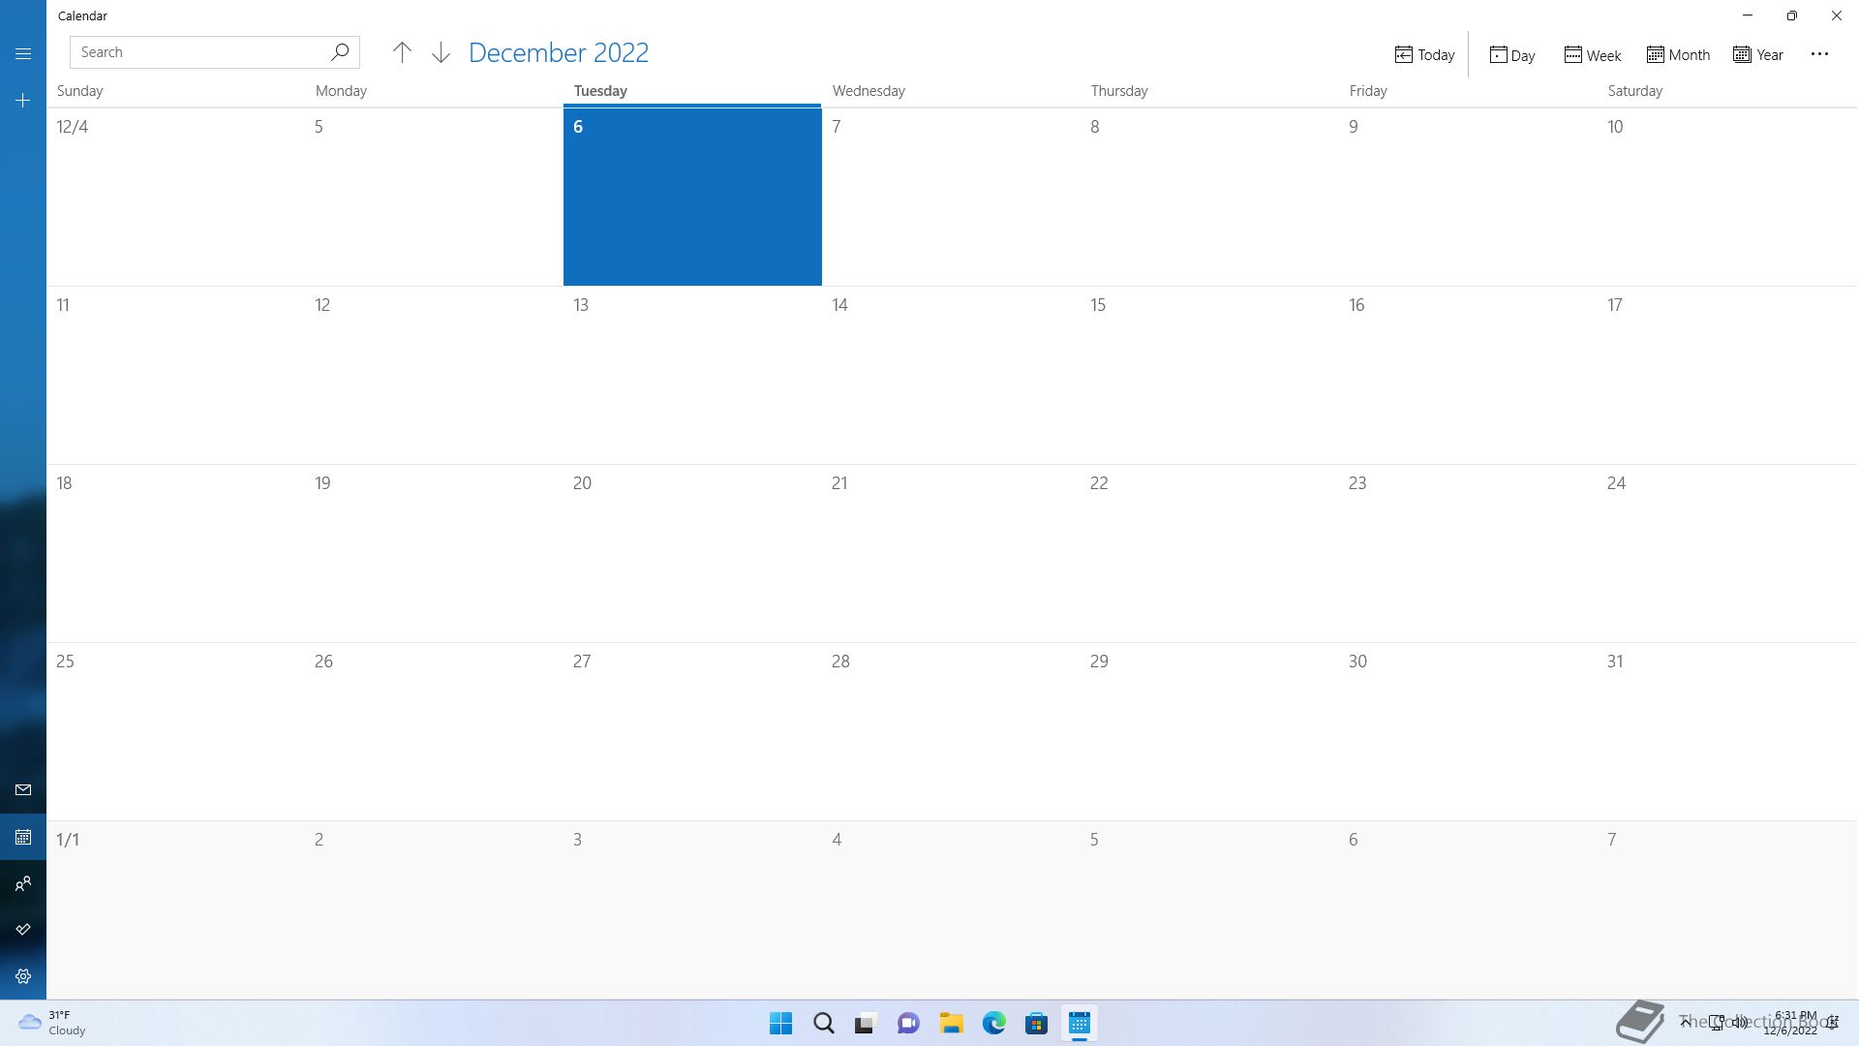Select December 15 in the grid

tap(1209, 375)
